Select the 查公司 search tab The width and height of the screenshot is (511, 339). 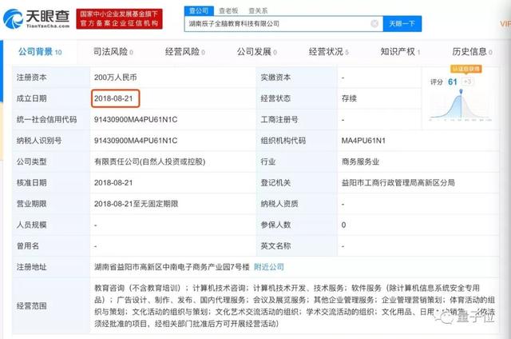point(199,10)
